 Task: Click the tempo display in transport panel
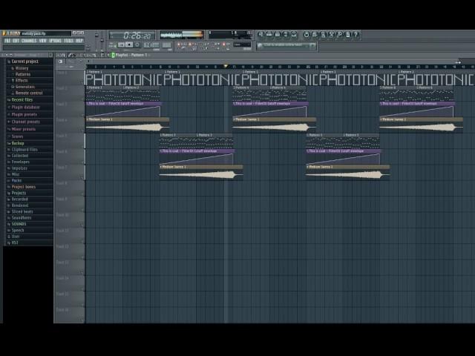click(151, 45)
